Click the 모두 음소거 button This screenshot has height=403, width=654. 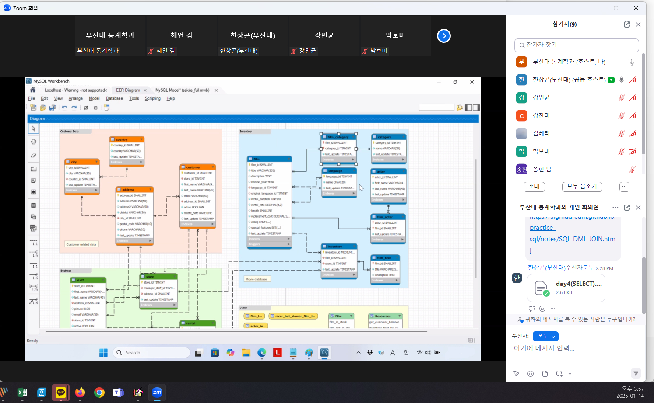click(582, 187)
